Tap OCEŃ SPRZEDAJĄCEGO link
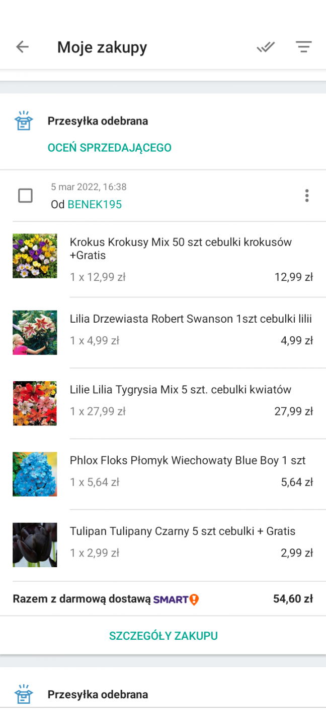 [110, 148]
